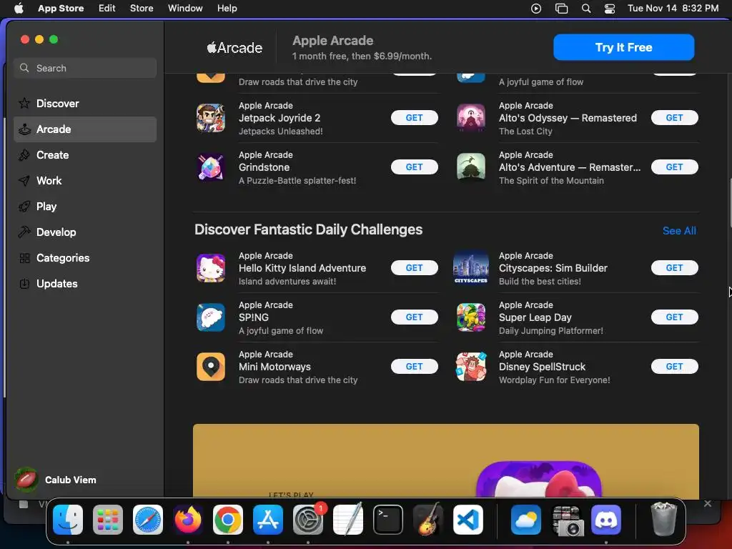
Task: Go to the Create section
Action: tap(85, 155)
